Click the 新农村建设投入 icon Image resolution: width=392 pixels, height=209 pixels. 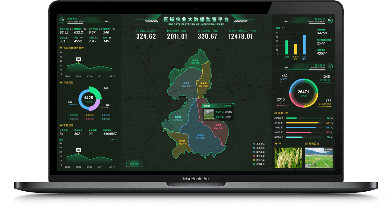(x=230, y=31)
